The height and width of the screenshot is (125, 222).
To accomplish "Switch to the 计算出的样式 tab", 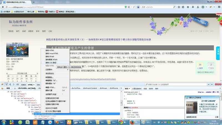I will click(x=137, y=89).
